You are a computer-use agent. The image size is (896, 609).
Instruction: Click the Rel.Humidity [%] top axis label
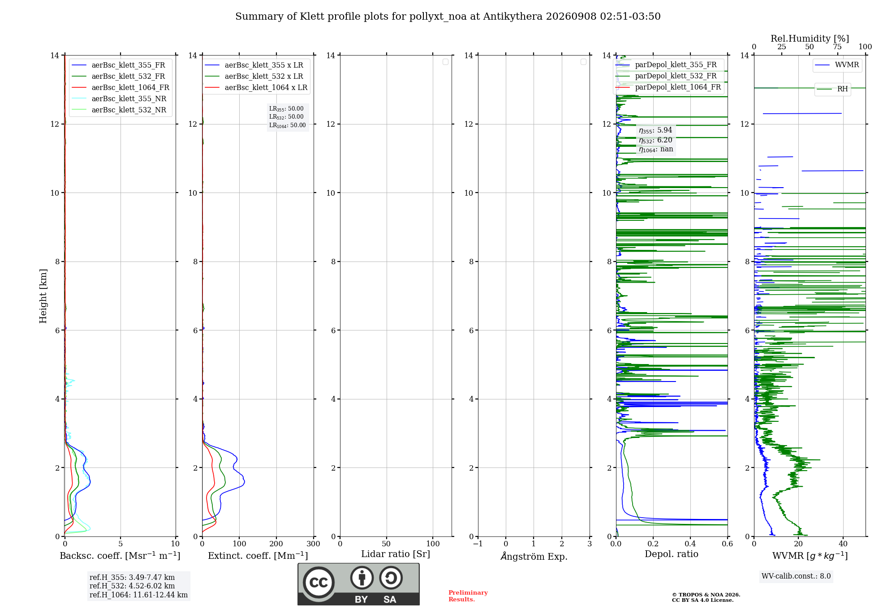click(810, 39)
